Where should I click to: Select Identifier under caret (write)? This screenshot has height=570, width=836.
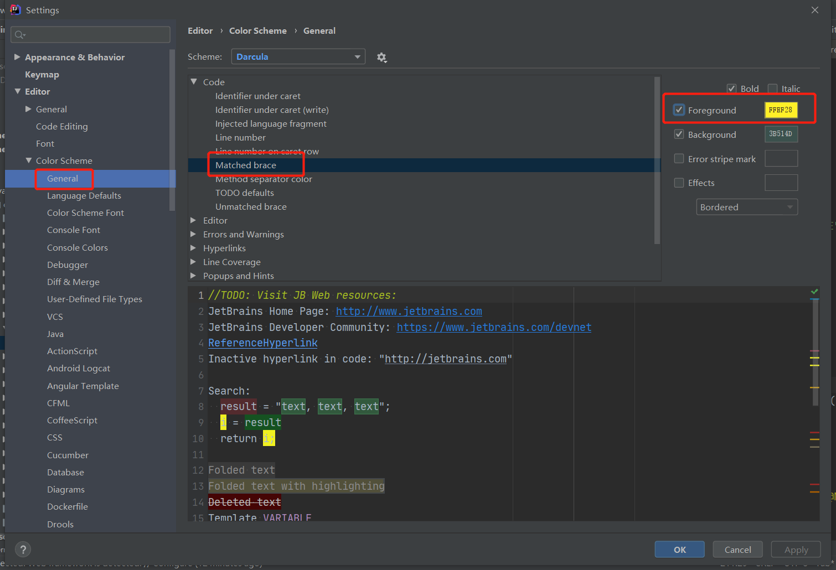(272, 110)
